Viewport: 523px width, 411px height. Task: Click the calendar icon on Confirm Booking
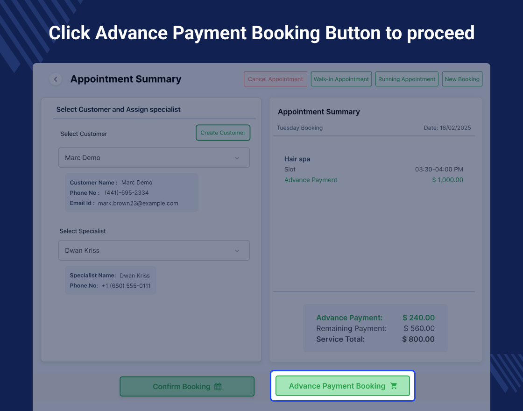pos(218,387)
